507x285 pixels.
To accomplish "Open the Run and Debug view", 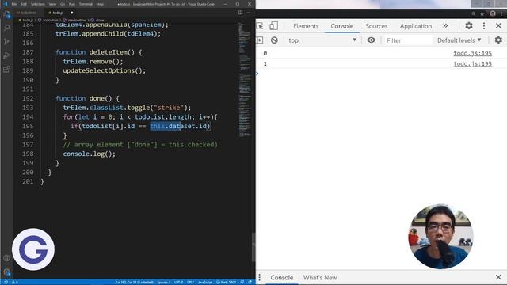I will tap(6, 55).
